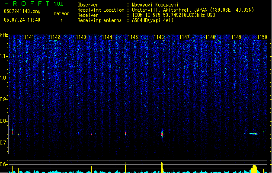The image size is (272, 173).
Task: Click the wide yellow power hump near 1150
Action: point(254,169)
